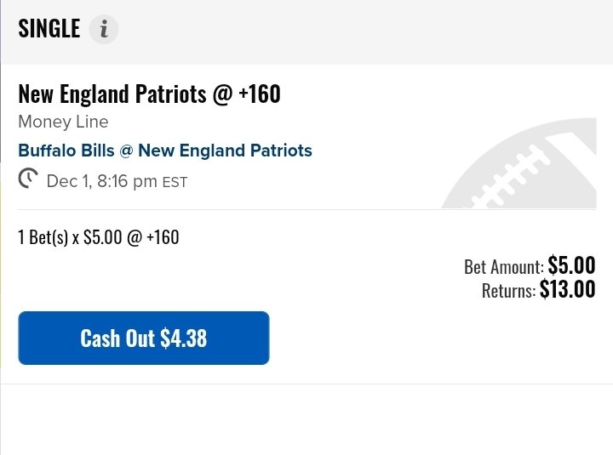Click the $5.00 stake in the bet breakdown line
613x455 pixels.
click(x=103, y=237)
